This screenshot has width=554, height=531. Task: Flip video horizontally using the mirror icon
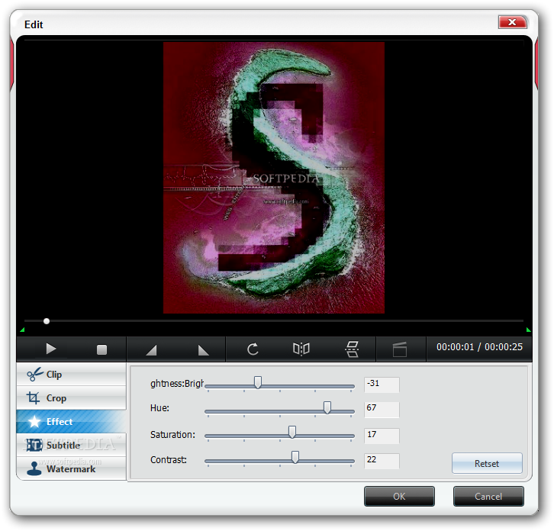click(x=301, y=349)
